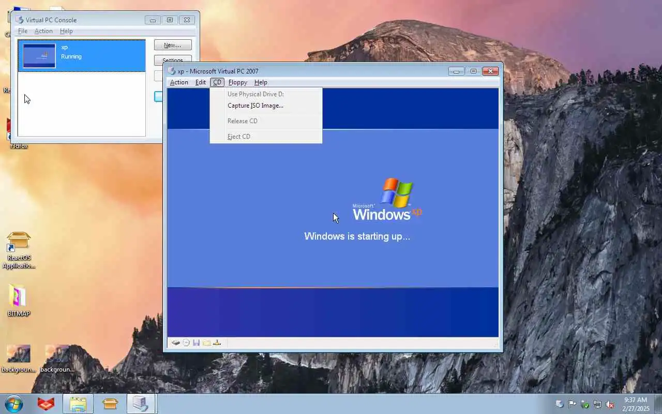Click the safely remove hardware tray icon

(585, 404)
